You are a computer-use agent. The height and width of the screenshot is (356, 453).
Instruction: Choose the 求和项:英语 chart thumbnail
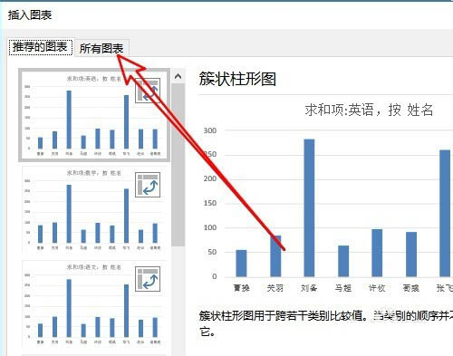point(94,115)
